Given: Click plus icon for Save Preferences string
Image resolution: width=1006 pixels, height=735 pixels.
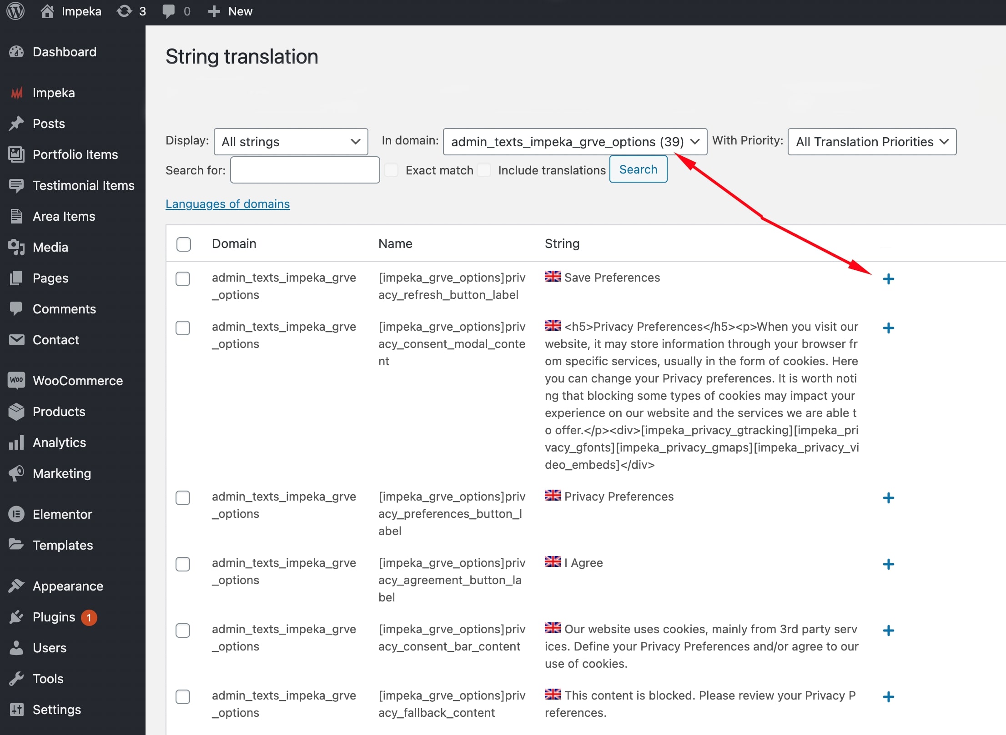Looking at the screenshot, I should [x=888, y=279].
